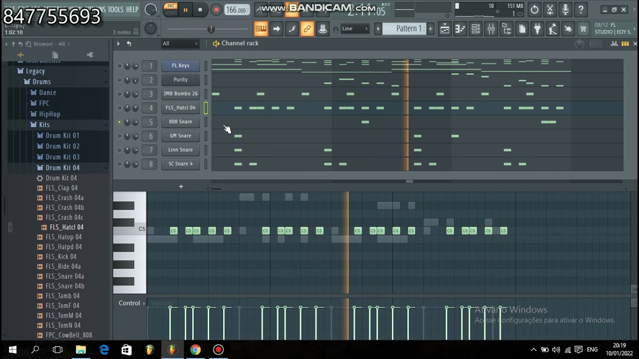
Task: Open Channel rack menu play arrow
Action: click(x=118, y=44)
